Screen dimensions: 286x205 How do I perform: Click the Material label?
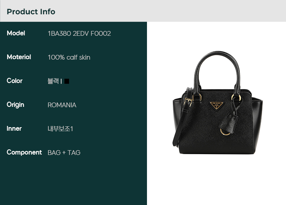[x=19, y=57]
